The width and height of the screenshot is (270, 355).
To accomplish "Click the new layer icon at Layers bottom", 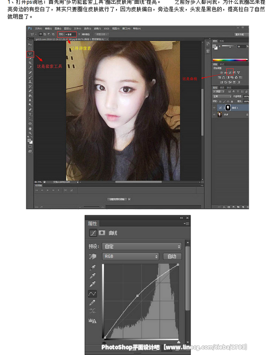I will click(x=243, y=207).
